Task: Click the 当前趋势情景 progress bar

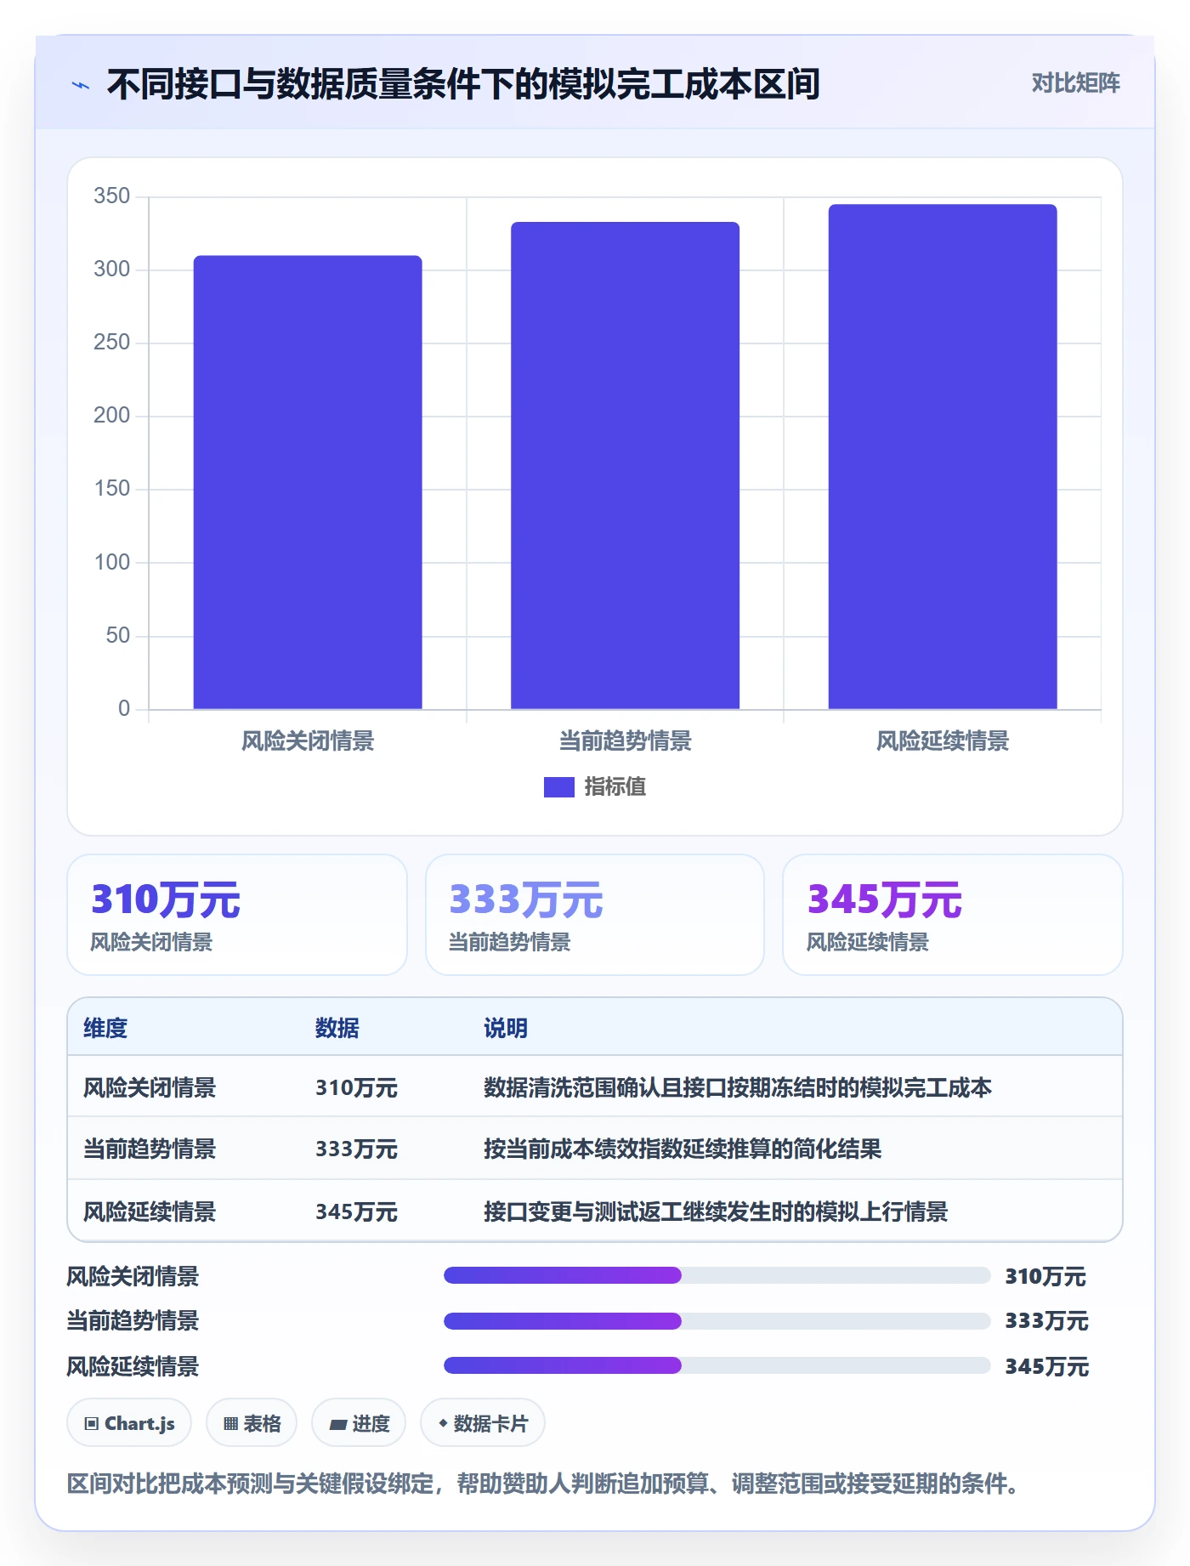Action: coord(717,1320)
